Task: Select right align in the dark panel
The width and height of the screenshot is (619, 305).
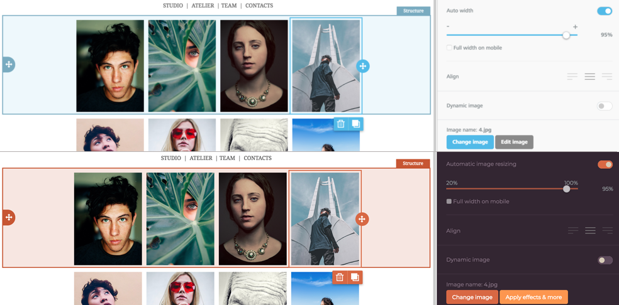Action: point(607,231)
